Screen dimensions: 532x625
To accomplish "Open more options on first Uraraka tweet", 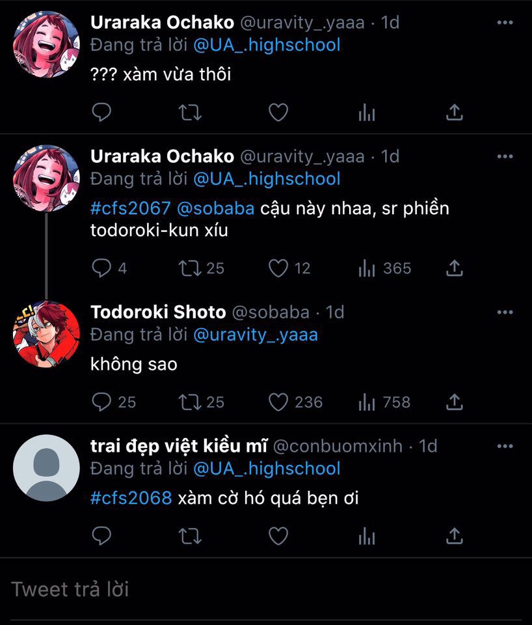I will coord(505,23).
